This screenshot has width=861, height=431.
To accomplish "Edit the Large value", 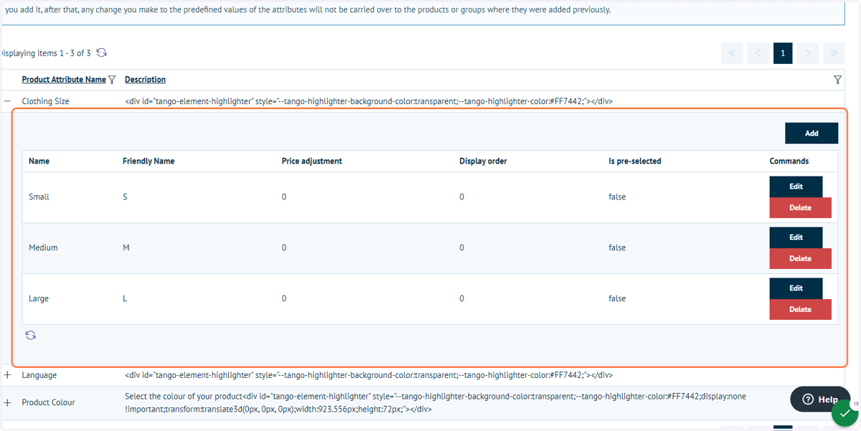I will [x=796, y=288].
